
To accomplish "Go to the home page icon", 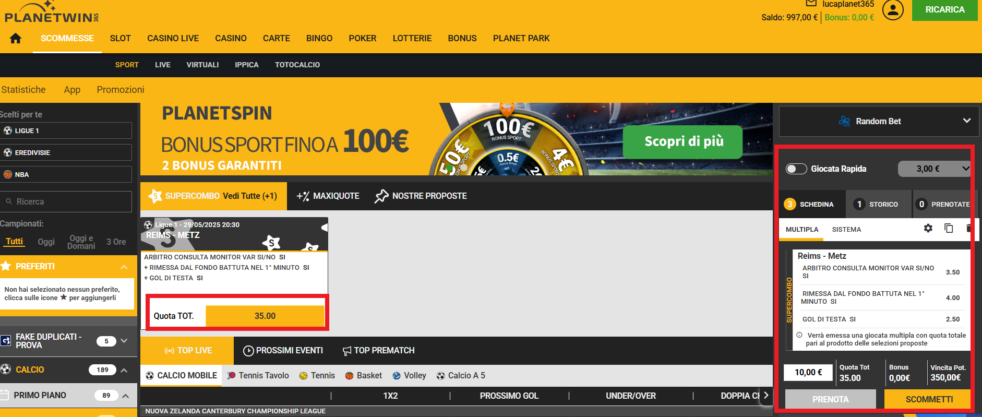I will [16, 38].
